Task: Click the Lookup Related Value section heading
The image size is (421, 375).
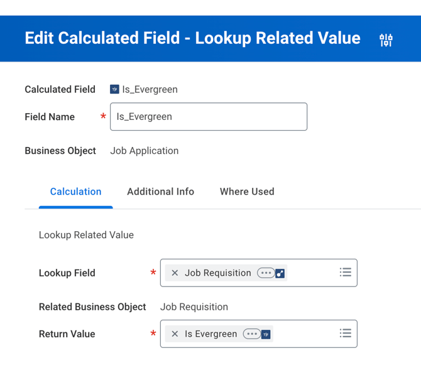Action: [86, 235]
